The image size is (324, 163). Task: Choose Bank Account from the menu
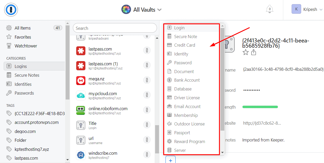click(x=192, y=80)
